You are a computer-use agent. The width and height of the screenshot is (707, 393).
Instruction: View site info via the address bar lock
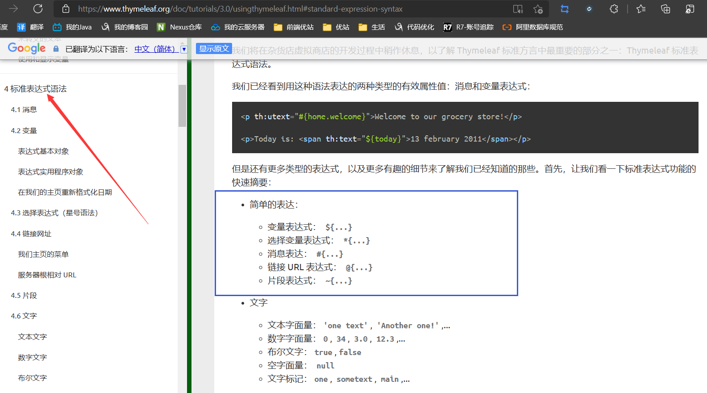click(x=66, y=9)
